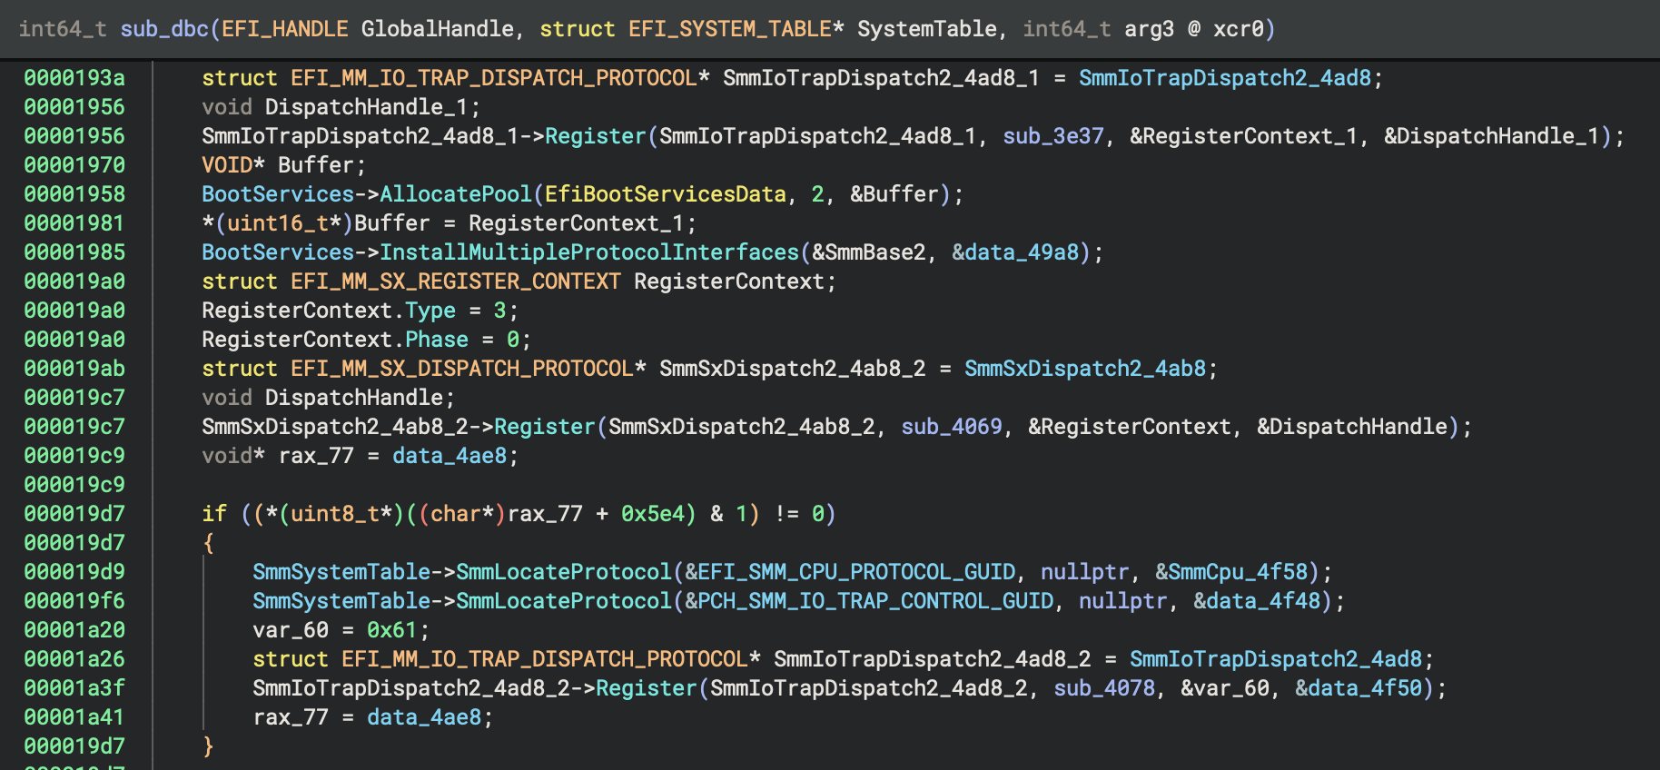
Task: Select address 000019ab in gutter
Action: point(74,369)
